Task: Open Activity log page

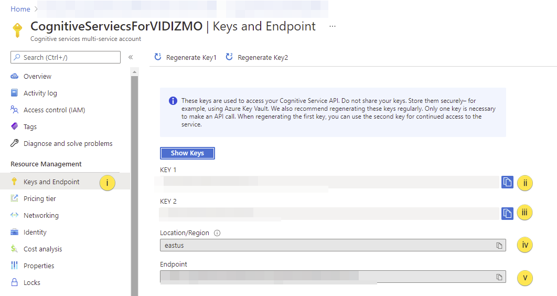Action: 40,93
